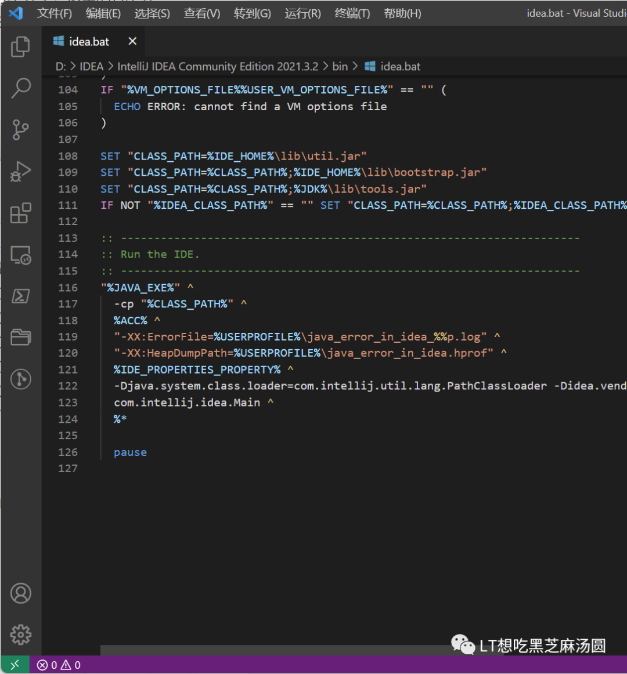Open the 选择(S) menu

pos(152,13)
